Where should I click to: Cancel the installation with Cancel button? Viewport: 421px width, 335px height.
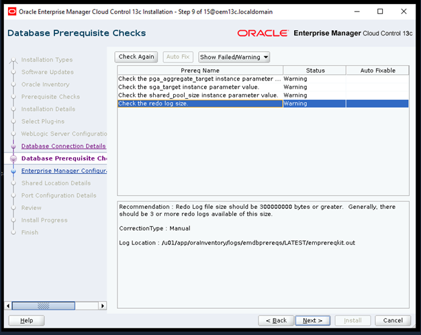point(393,320)
